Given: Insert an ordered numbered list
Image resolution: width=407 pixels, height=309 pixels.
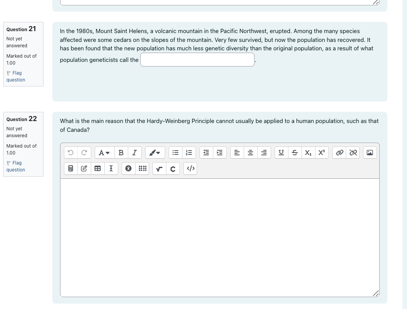Looking at the screenshot, I should click(189, 153).
